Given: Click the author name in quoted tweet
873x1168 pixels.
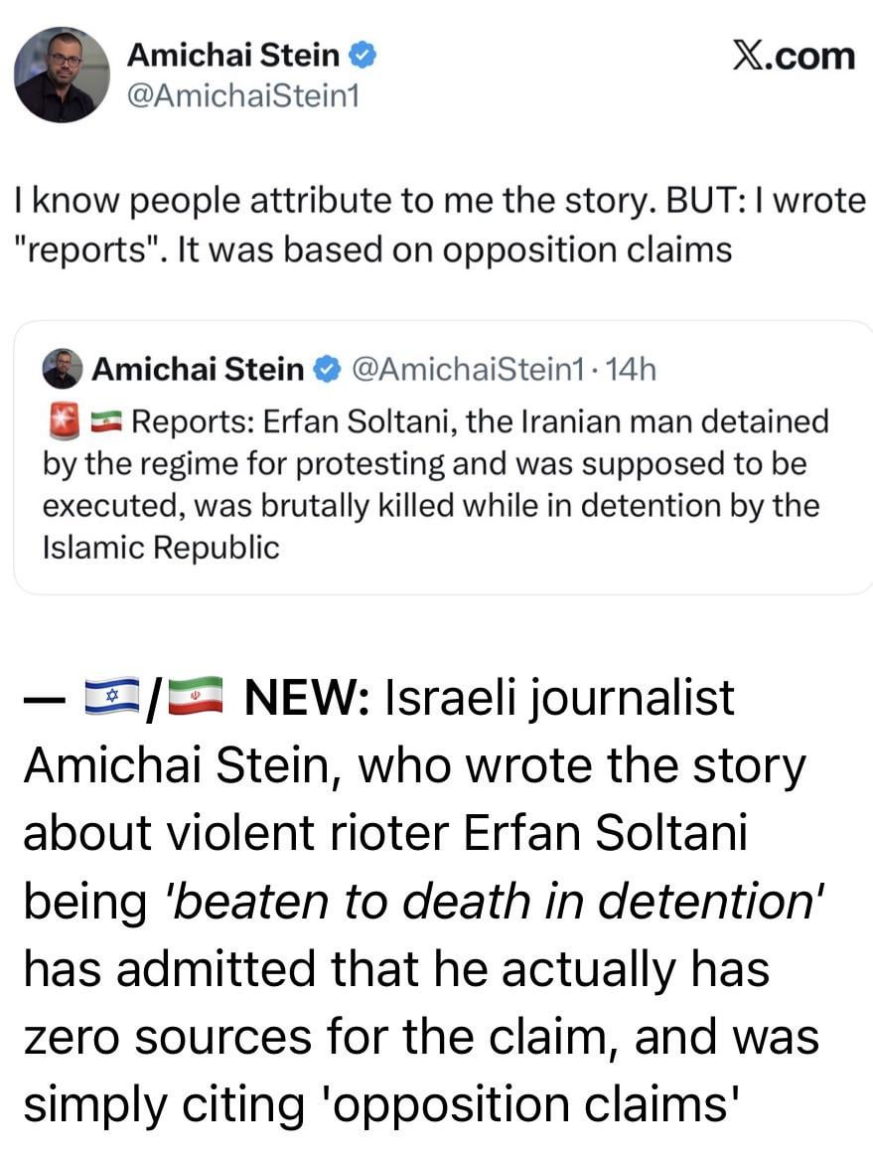Looking at the screenshot, I should (x=198, y=370).
